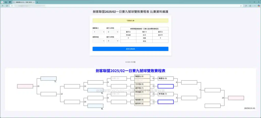This screenshot has height=118, width=261.
Task: Click the light blue 5L bracket box
Action: pos(95,90)
